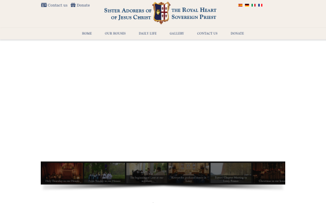Click the Sister Adorers title text
The height and width of the screenshot is (203, 326).
(128, 14)
